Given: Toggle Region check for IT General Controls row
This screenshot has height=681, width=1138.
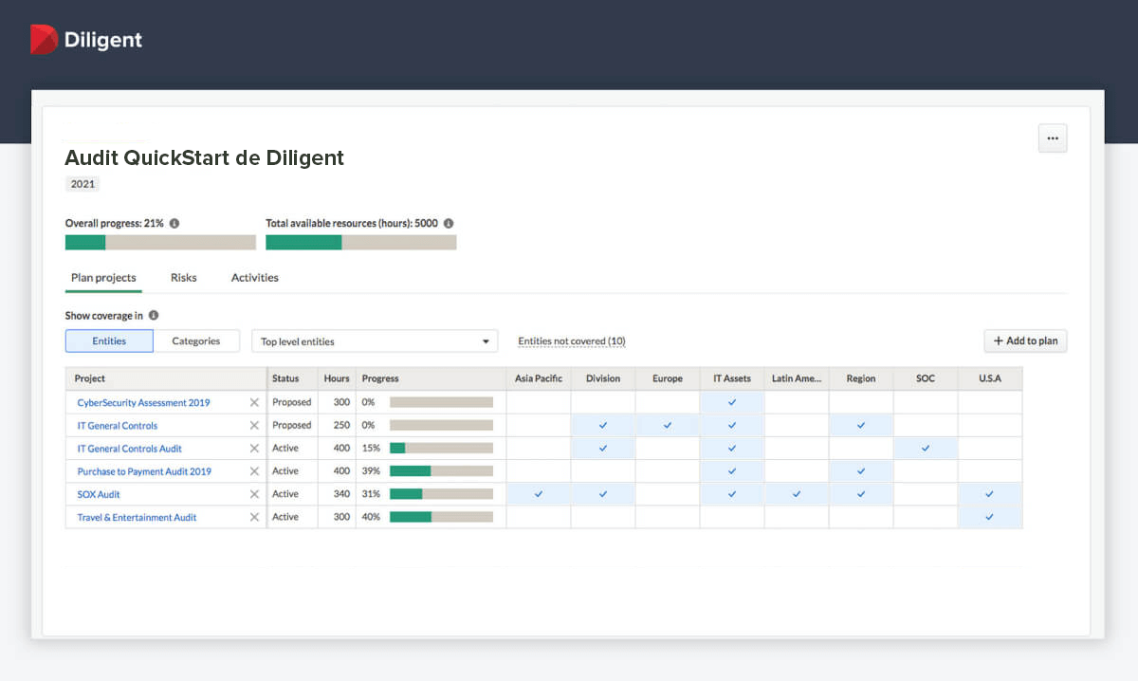Looking at the screenshot, I should coord(861,425).
